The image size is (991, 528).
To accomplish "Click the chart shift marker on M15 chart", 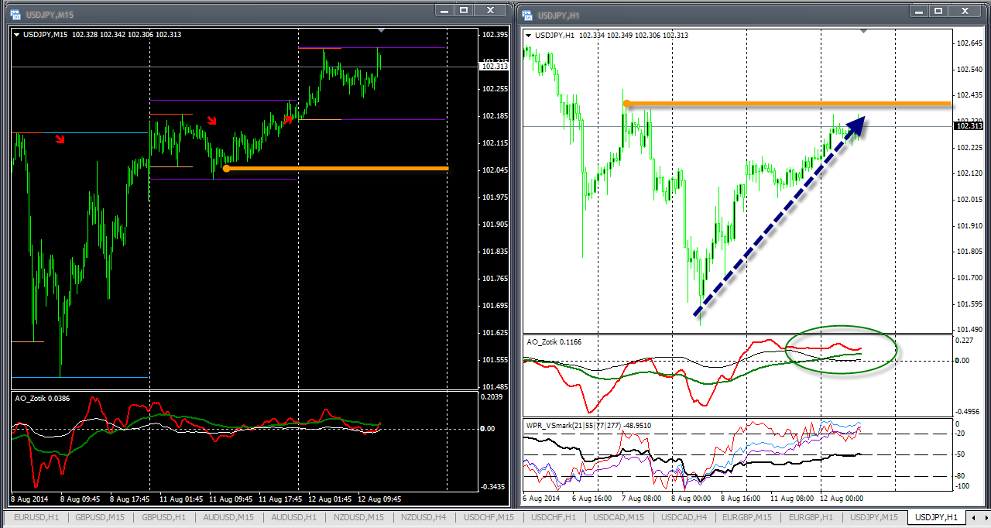I will [380, 31].
